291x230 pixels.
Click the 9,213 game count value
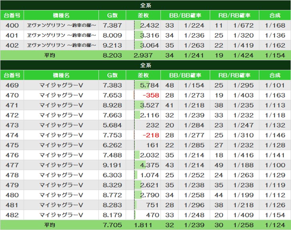tap(112, 46)
